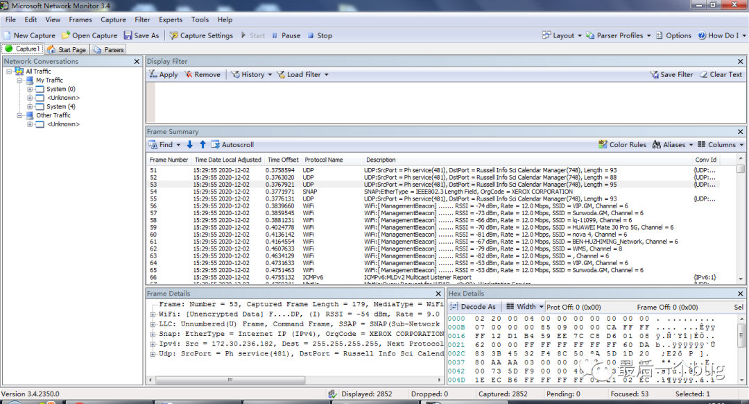Screen dimensions: 749x404
Task: Toggle Autoscroll in Frame Summary
Action: [x=232, y=144]
